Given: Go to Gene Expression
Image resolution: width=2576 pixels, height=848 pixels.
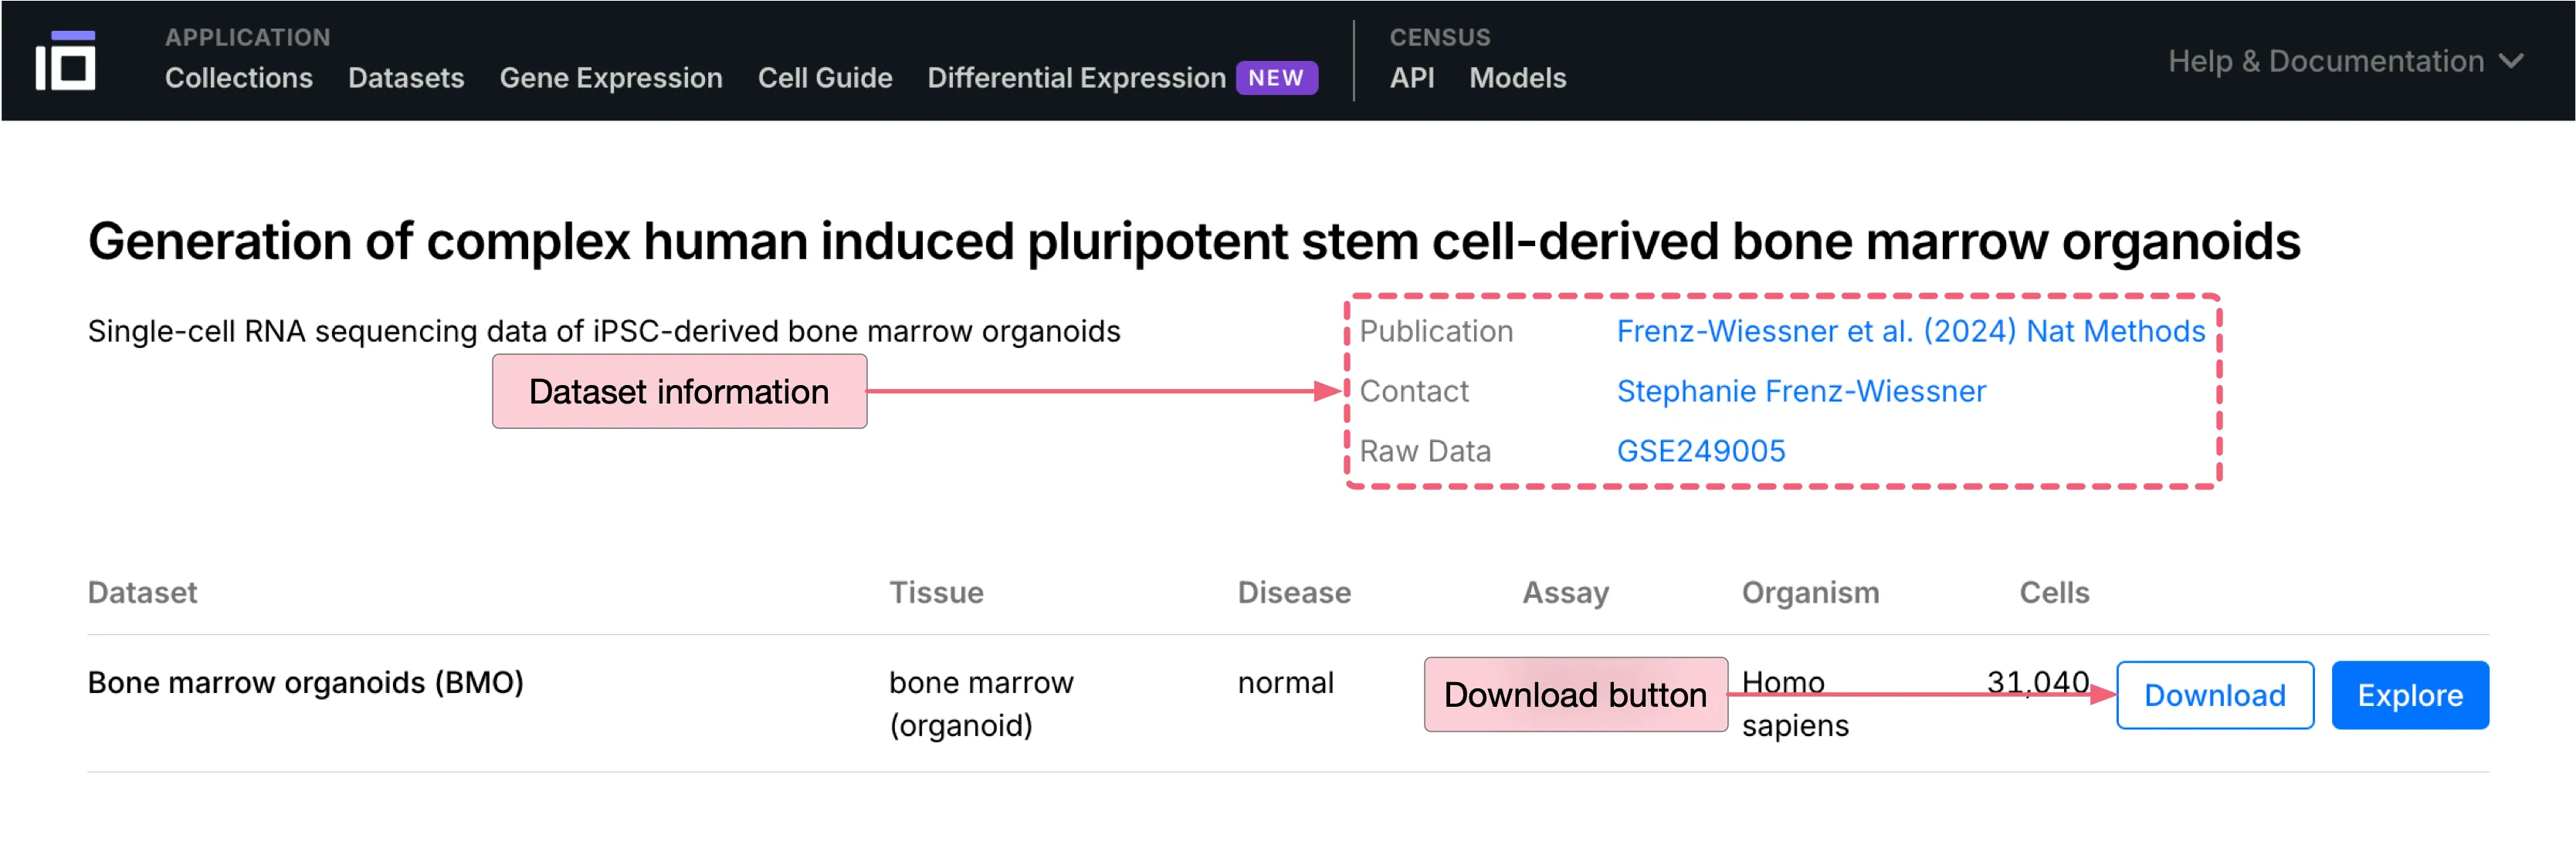Looking at the screenshot, I should pos(611,78).
